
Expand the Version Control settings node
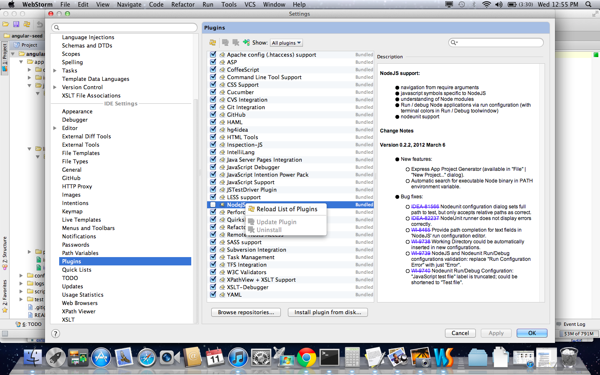(x=55, y=87)
